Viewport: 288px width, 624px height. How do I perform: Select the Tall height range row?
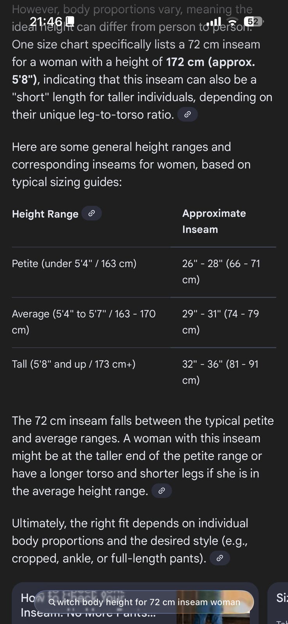click(x=74, y=364)
